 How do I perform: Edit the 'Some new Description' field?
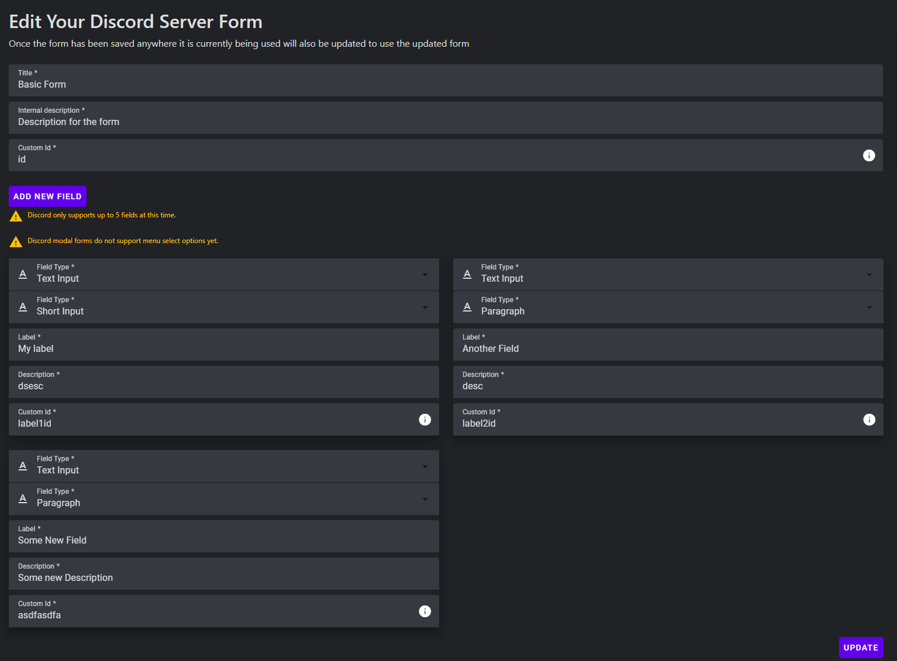[224, 574]
